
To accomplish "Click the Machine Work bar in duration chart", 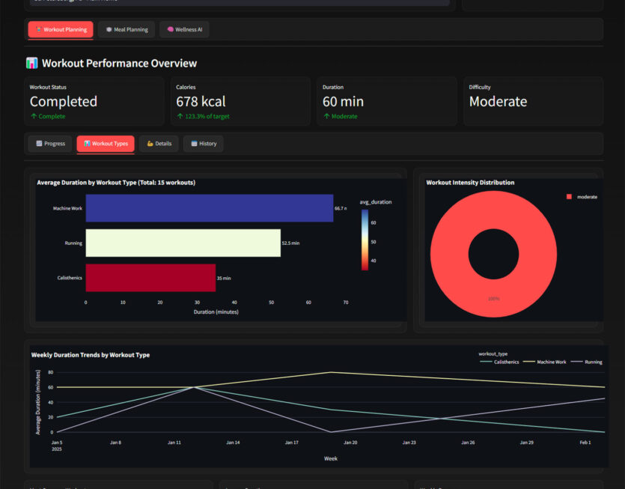I will click(209, 208).
